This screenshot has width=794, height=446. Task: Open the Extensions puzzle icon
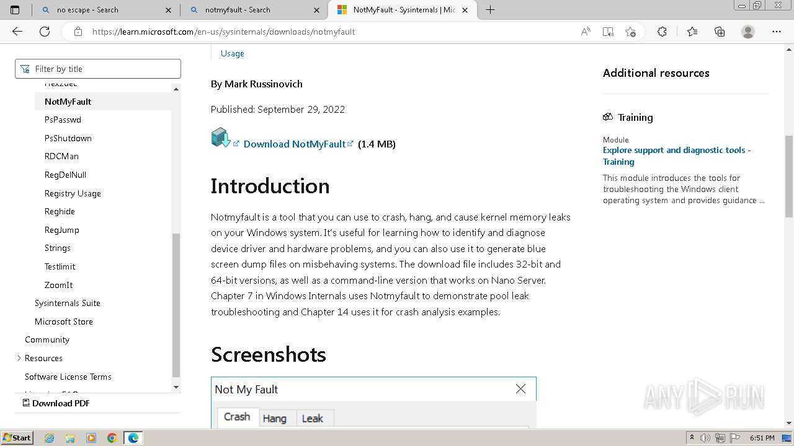(662, 32)
